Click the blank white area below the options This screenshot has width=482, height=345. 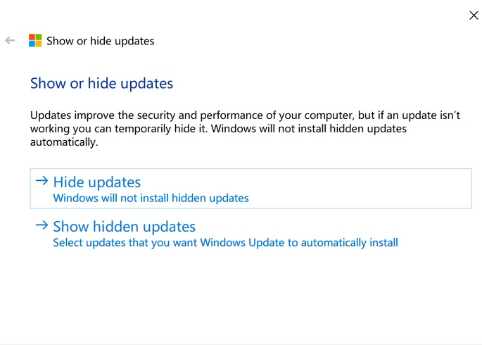pyautogui.click(x=239, y=296)
